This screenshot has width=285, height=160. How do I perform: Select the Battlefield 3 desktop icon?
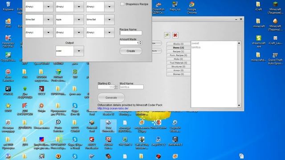point(175,141)
